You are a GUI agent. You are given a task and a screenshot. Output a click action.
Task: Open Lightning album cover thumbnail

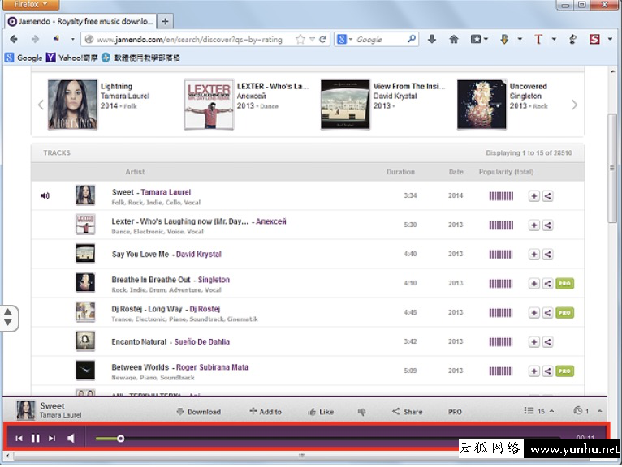72,105
